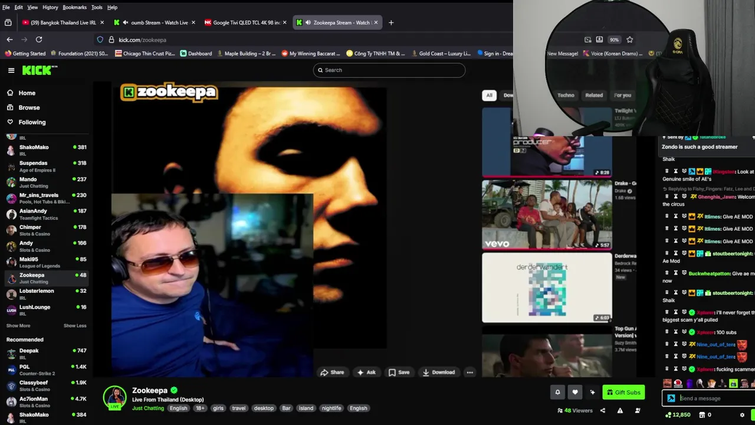Open the Bookmarks menu
The height and width of the screenshot is (425, 755).
(x=74, y=7)
